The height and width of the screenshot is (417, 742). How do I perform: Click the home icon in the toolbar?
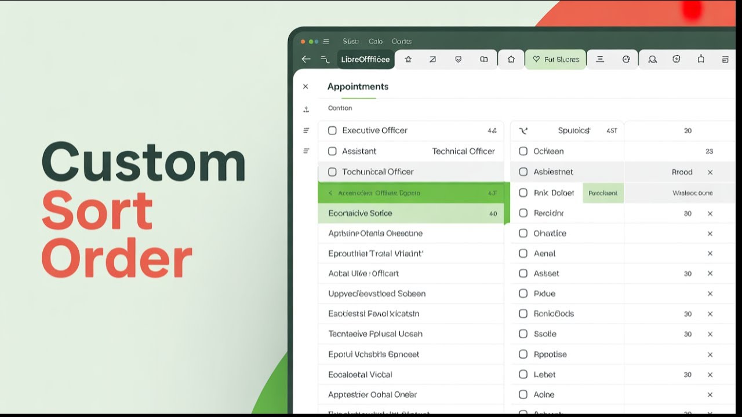[x=511, y=59]
